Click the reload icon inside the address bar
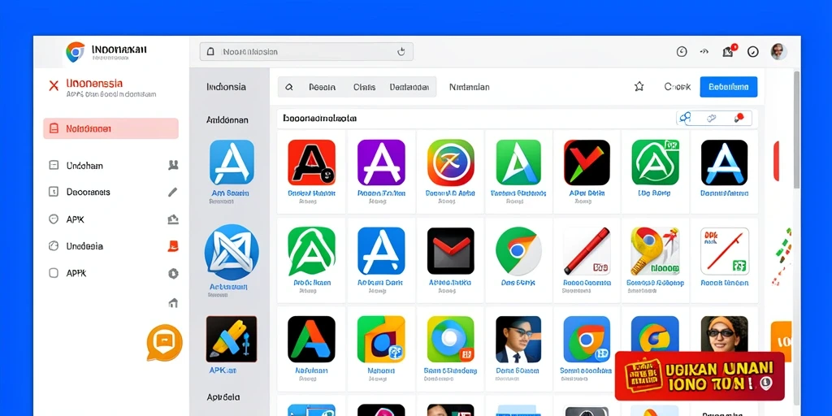 [x=401, y=51]
